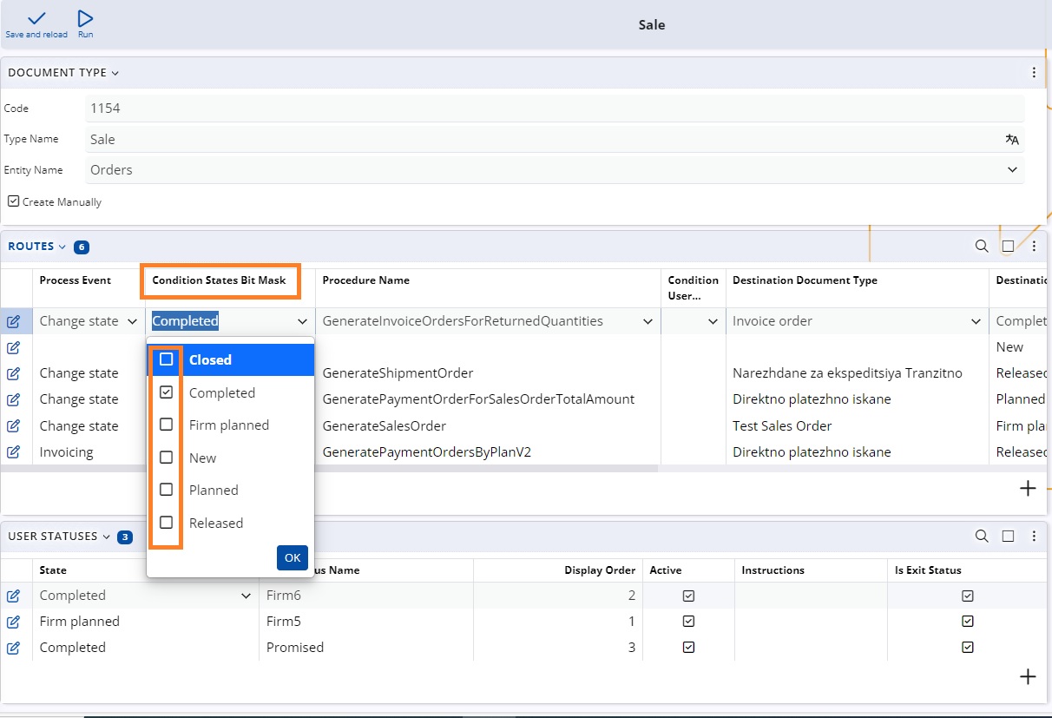The height and width of the screenshot is (718, 1052).
Task: Toggle Active checkbox for Firm6 status
Action: 688,596
